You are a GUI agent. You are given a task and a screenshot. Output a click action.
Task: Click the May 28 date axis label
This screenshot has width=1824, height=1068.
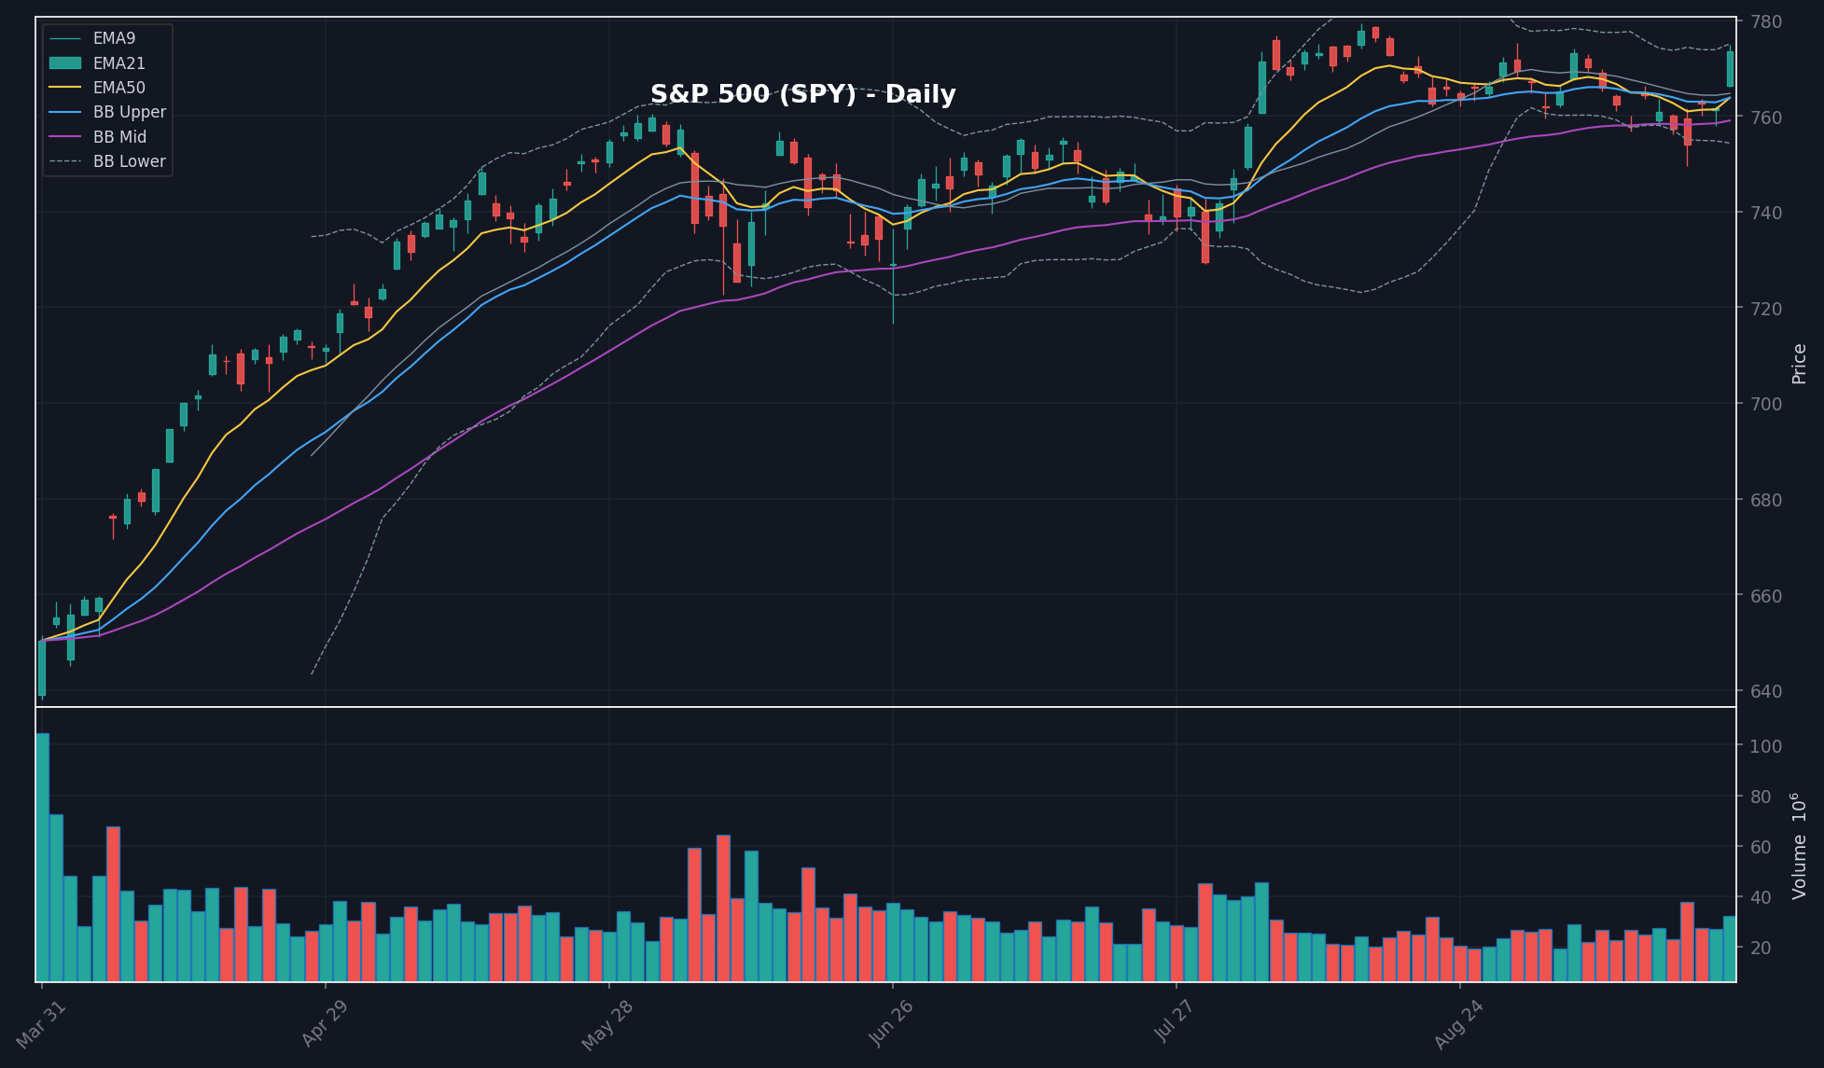tap(607, 1025)
